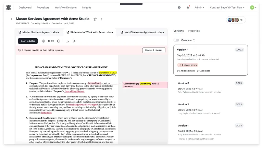Switch to the Properties tab
This screenshot has width=262, height=148.
[194, 31]
